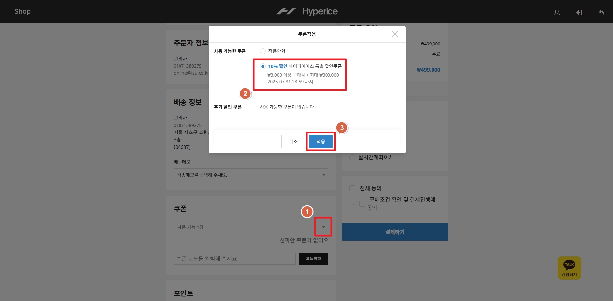This screenshot has width=613, height=301.
Task: Click the 2025-07-31 23:59 까지 expiry text
Action: click(x=290, y=82)
